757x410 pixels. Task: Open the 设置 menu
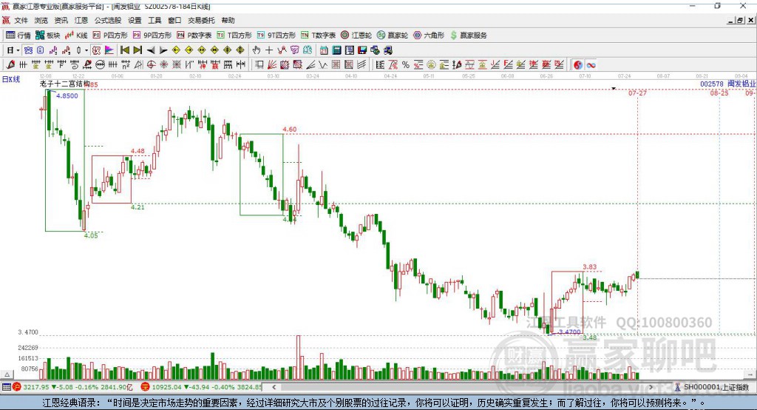(x=135, y=20)
